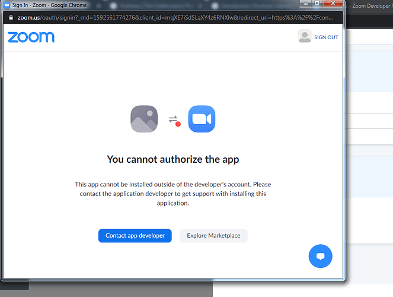This screenshot has height=297, width=393.
Task: Open Explore Marketplace
Action: tap(213, 236)
